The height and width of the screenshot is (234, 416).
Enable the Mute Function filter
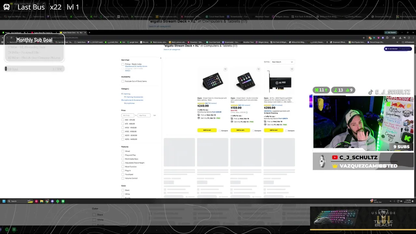click(x=123, y=167)
